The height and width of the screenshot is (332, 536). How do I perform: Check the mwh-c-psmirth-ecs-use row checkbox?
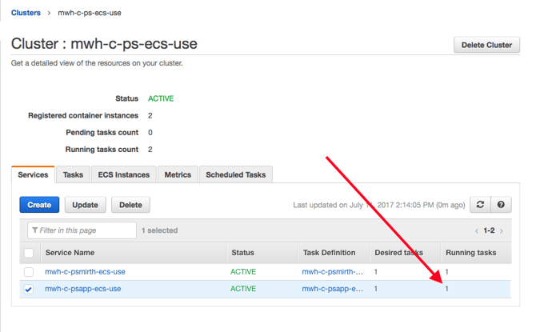(x=29, y=272)
